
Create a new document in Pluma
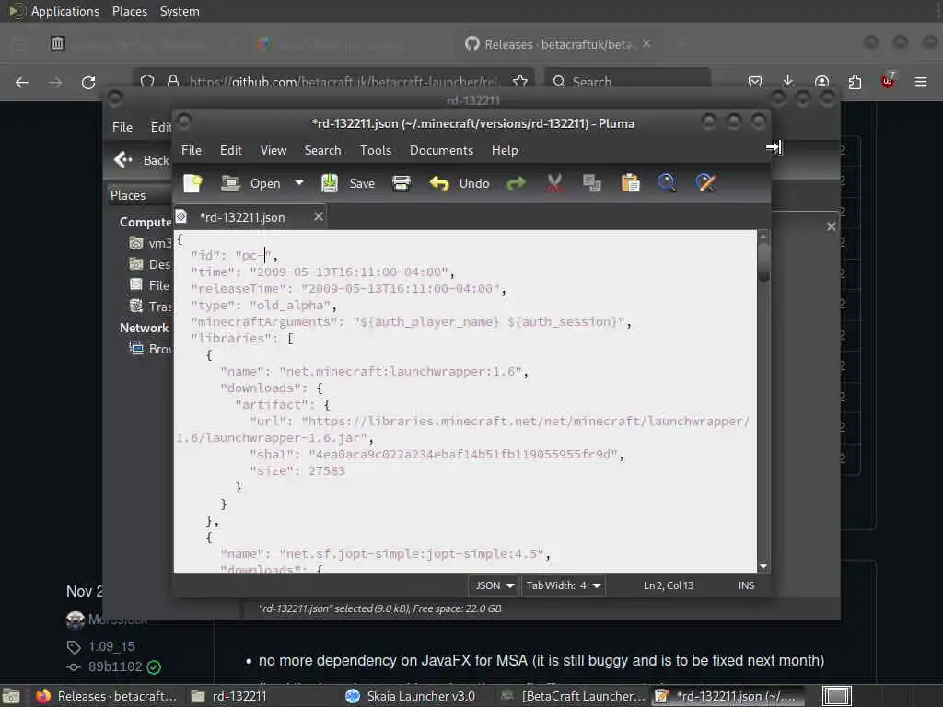point(192,183)
